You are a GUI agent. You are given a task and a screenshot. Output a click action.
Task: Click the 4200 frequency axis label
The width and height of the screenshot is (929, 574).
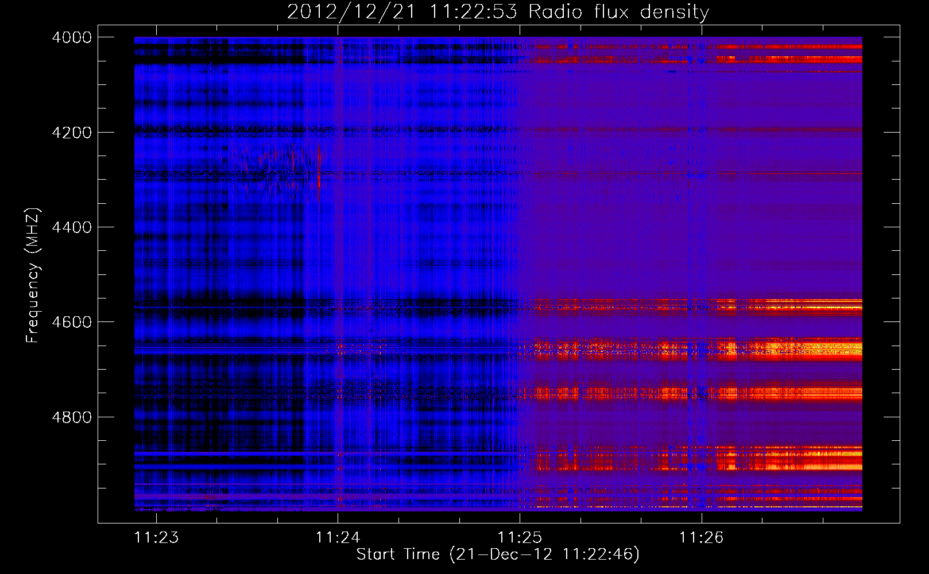pyautogui.click(x=72, y=133)
